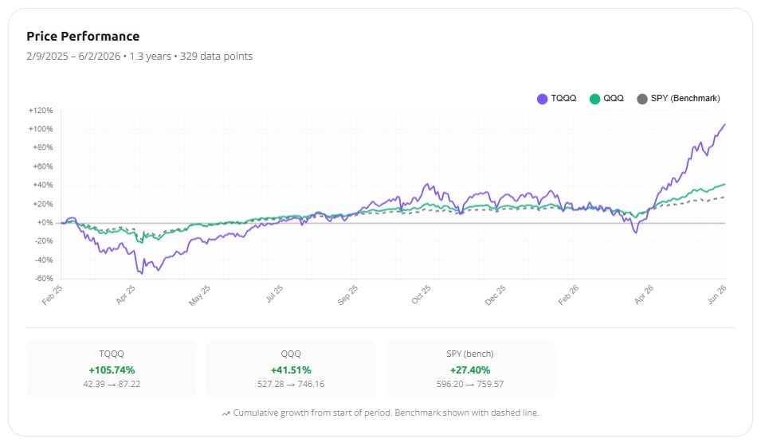761x446 pixels.
Task: Click the Feb 25 x-axis label
Action: (52, 295)
